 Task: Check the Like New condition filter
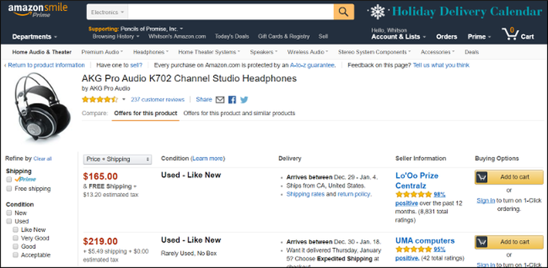pyautogui.click(x=15, y=230)
